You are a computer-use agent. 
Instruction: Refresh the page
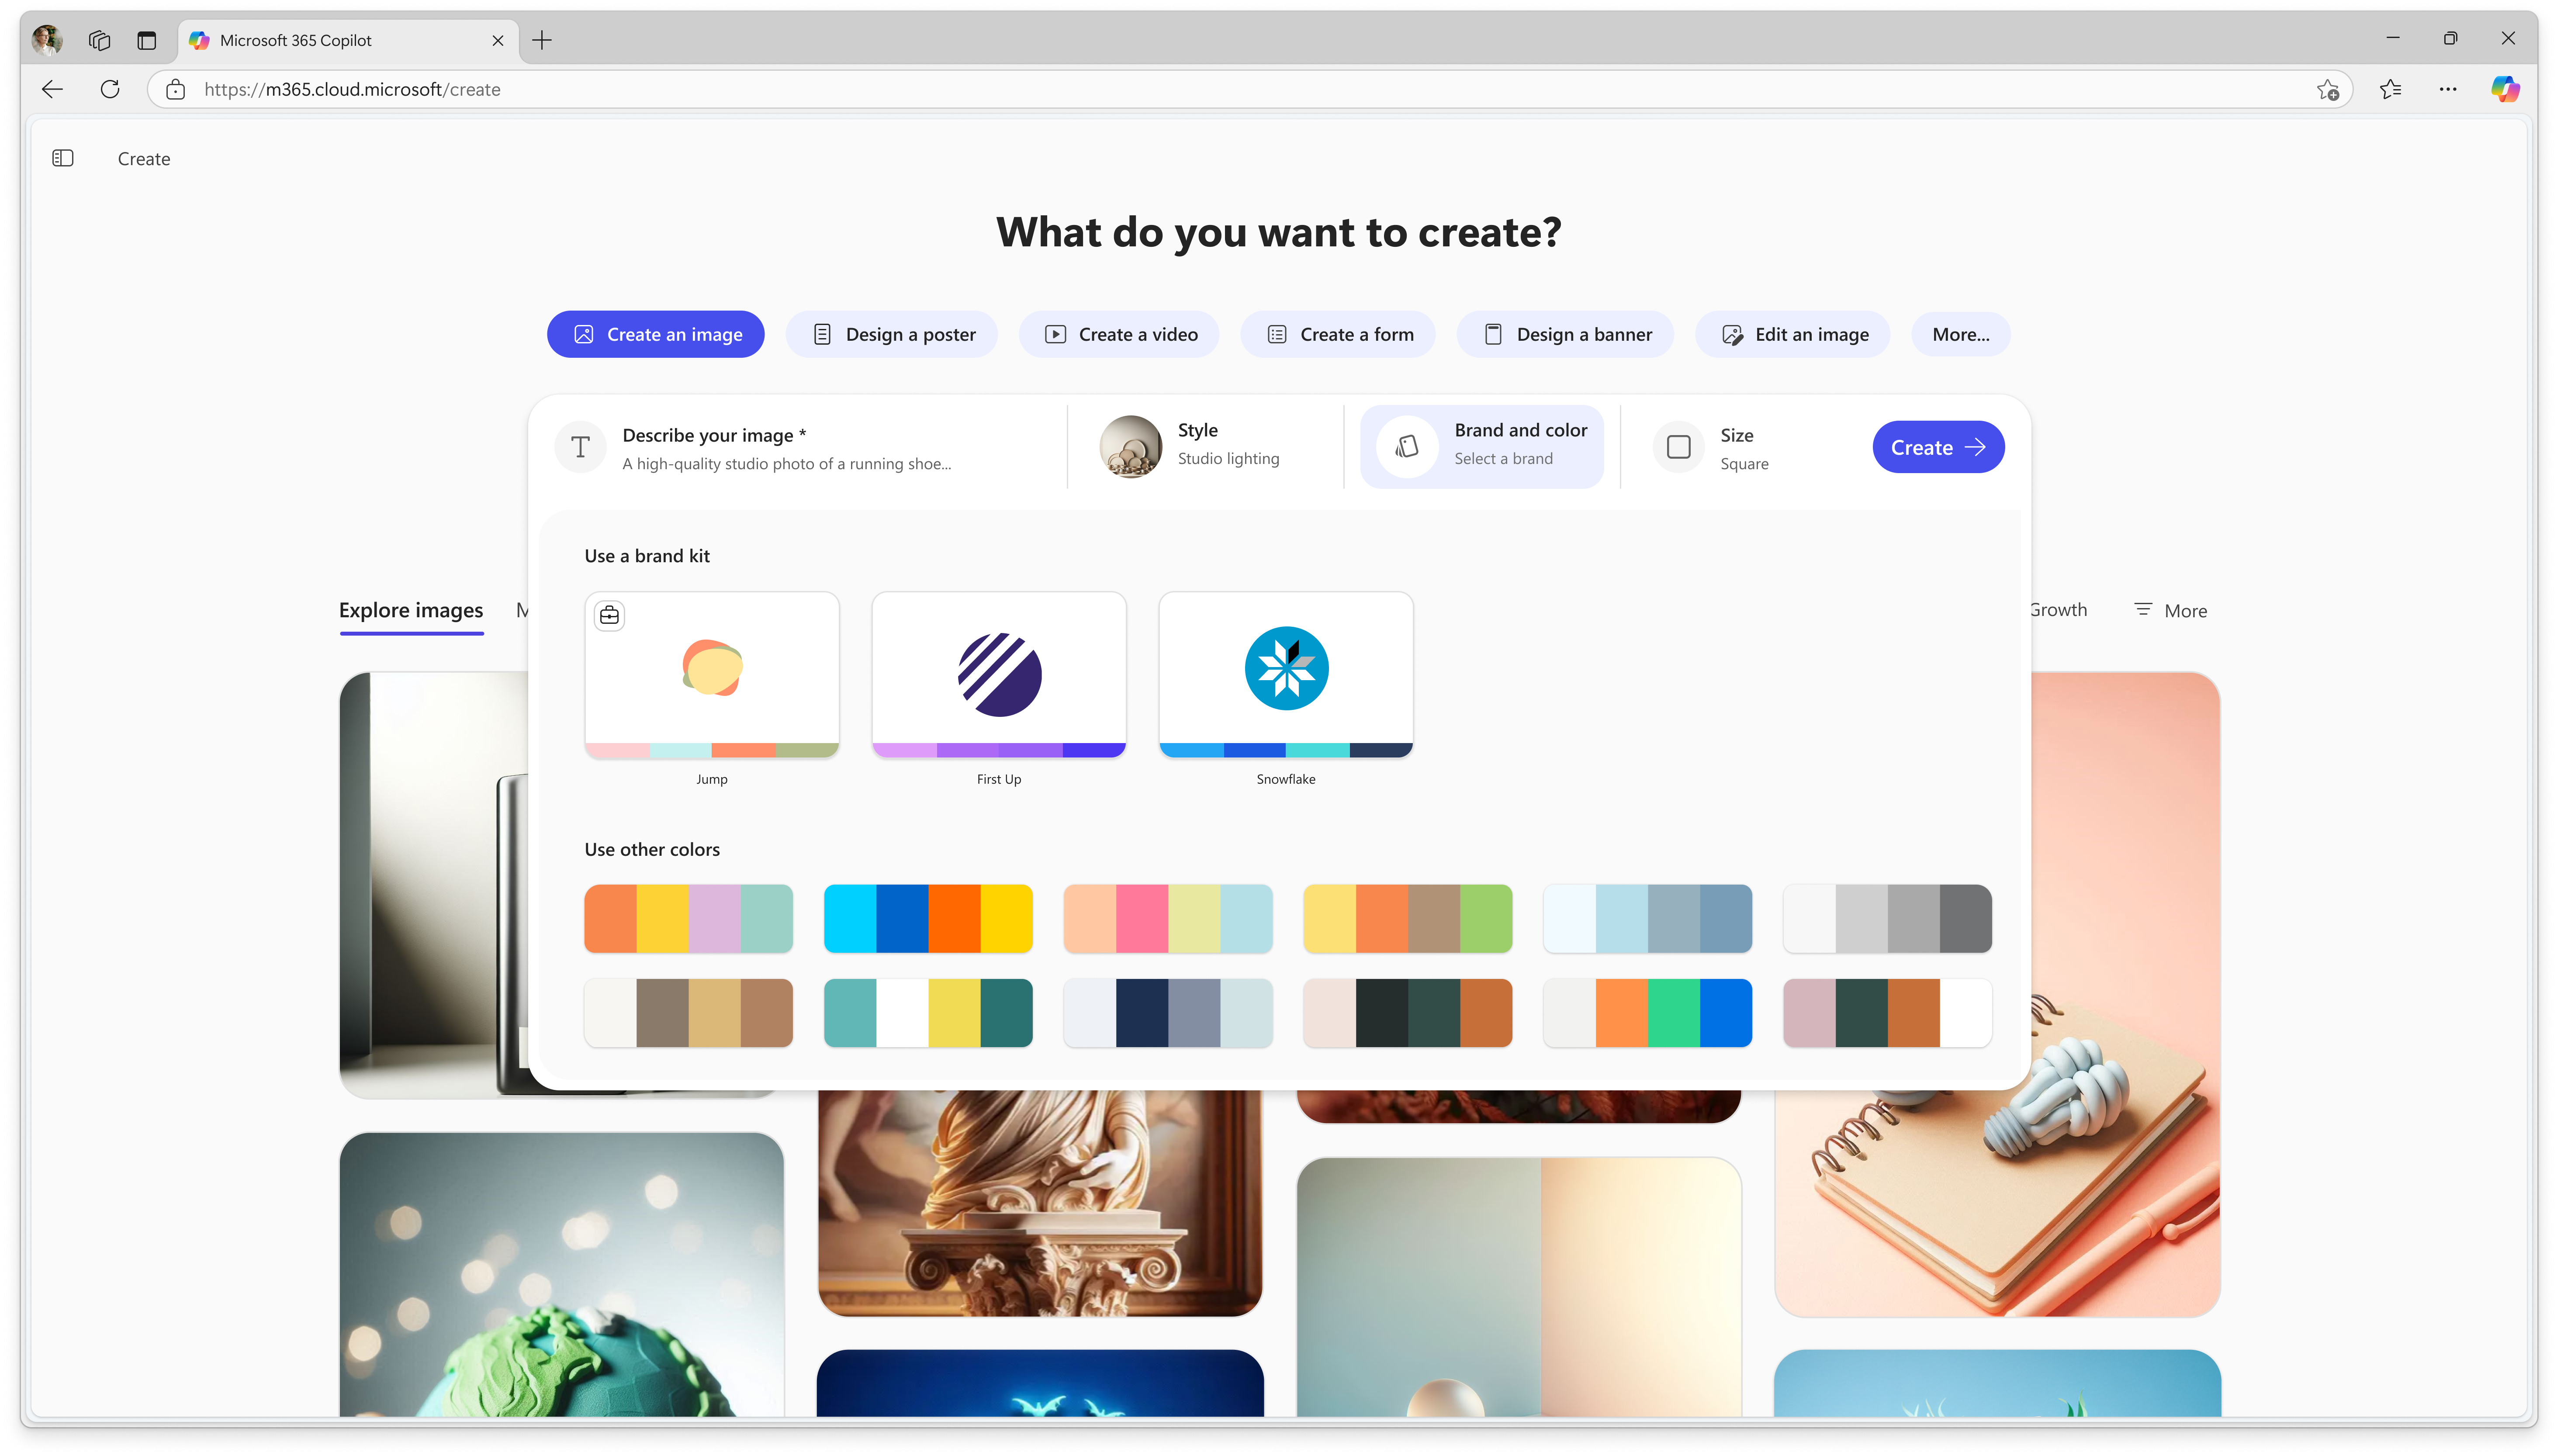point(110,89)
